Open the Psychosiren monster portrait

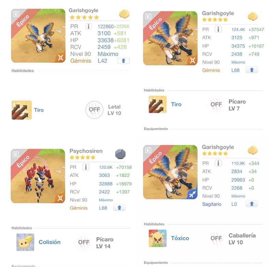coord(38,176)
